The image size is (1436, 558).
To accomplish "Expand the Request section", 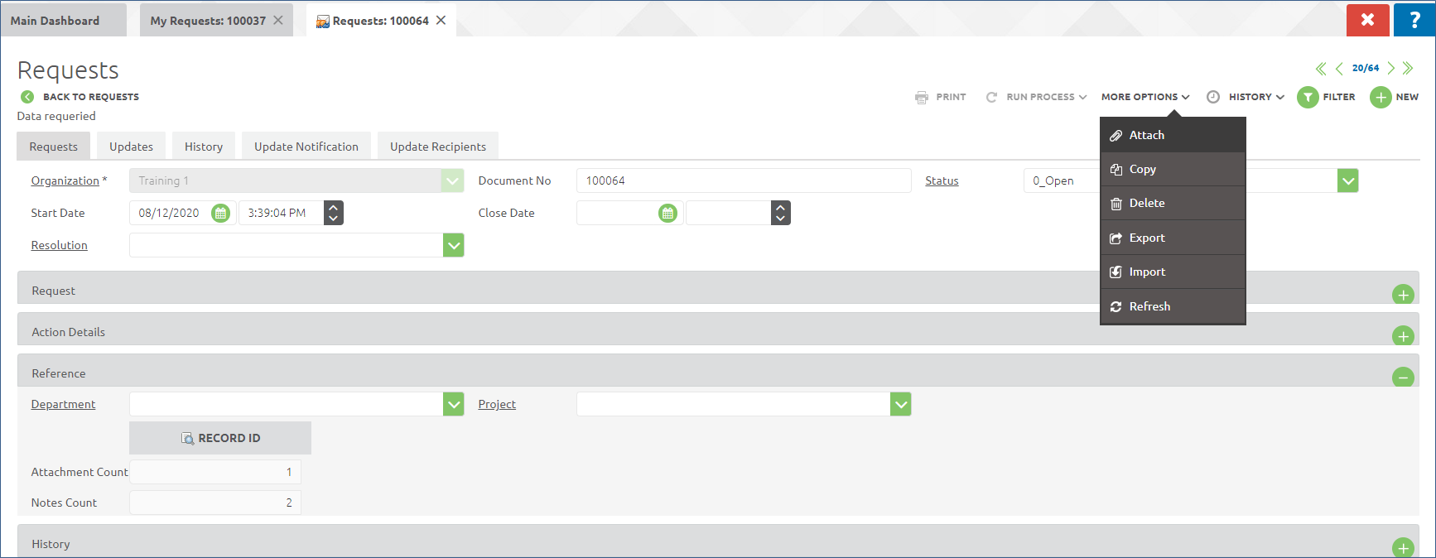I will pyautogui.click(x=1403, y=295).
